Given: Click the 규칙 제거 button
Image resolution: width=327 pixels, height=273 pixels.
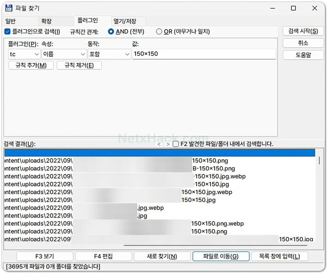Looking at the screenshot, I should pos(79,65).
